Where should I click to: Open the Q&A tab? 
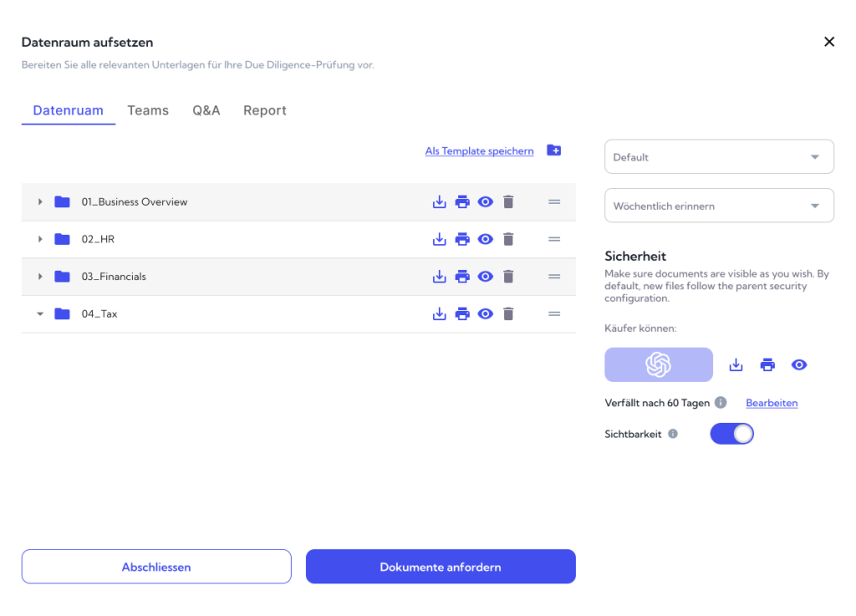pos(206,110)
